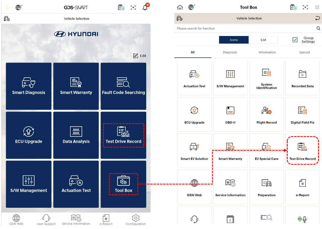Open Recorded Data in Tool Box
The height and width of the screenshot is (229, 322).
coord(302,78)
